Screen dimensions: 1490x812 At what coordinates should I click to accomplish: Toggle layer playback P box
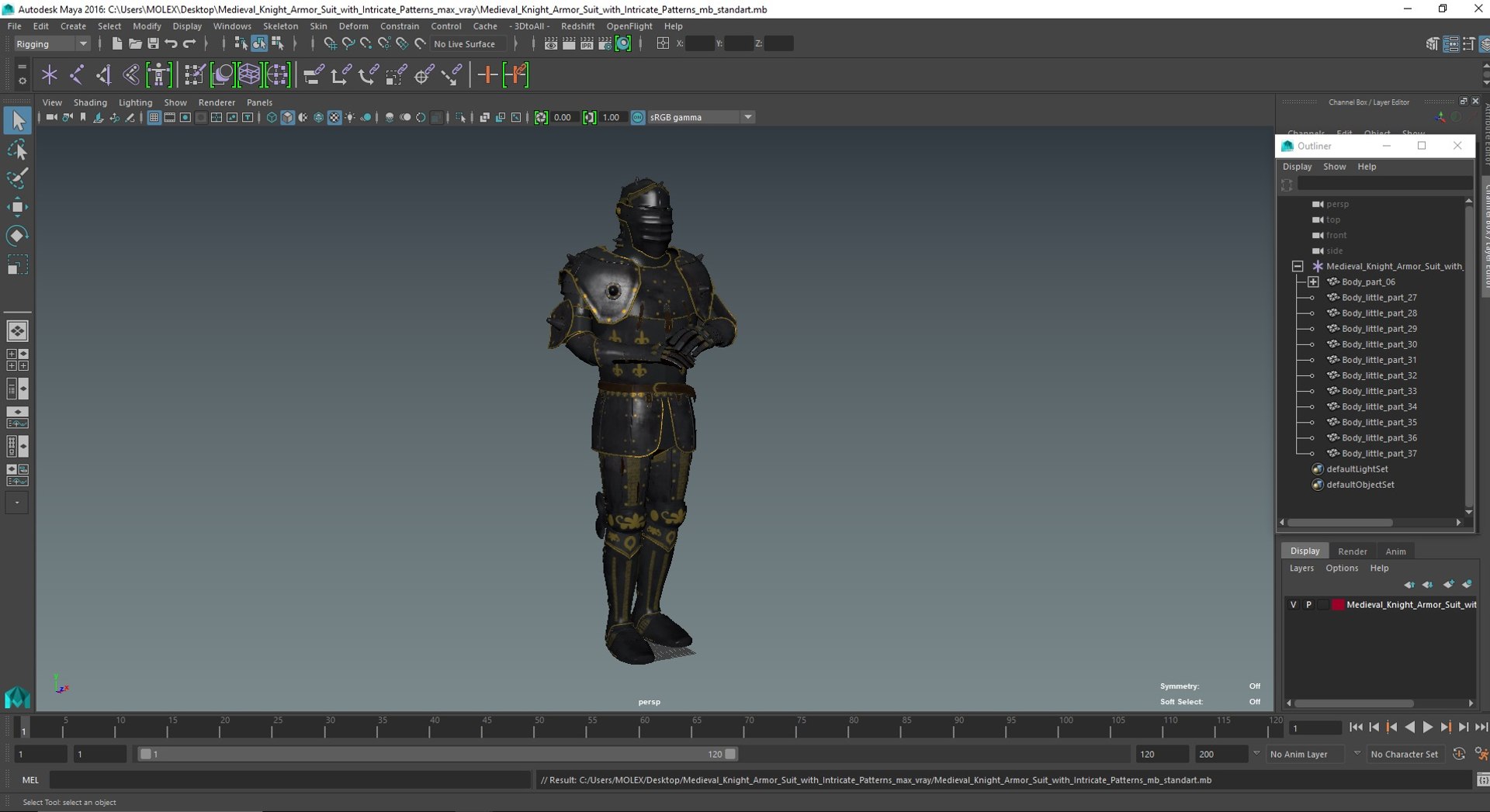click(x=1308, y=604)
